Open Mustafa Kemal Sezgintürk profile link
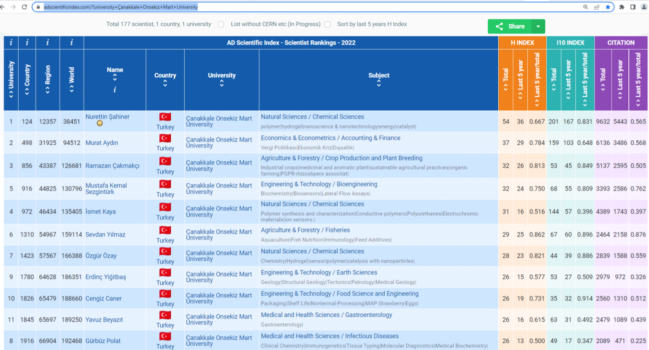 (x=106, y=188)
